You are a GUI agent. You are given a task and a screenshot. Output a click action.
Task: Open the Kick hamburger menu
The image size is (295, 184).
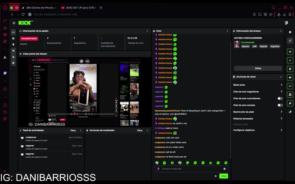pyautogui.click(x=14, y=23)
